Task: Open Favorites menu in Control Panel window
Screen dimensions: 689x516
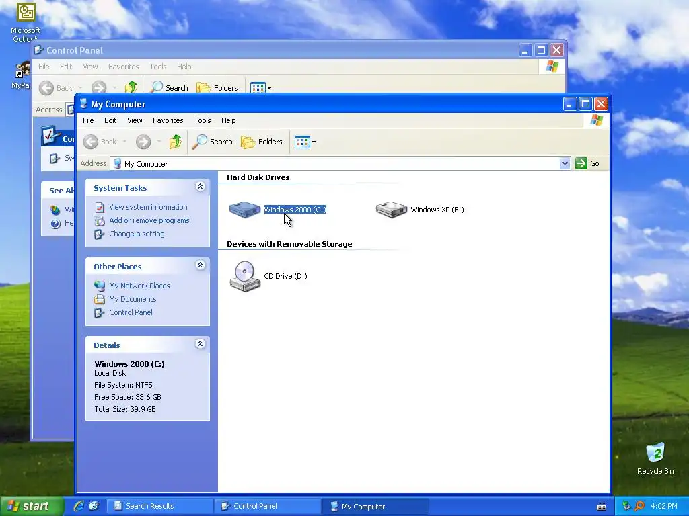Action: (x=124, y=67)
